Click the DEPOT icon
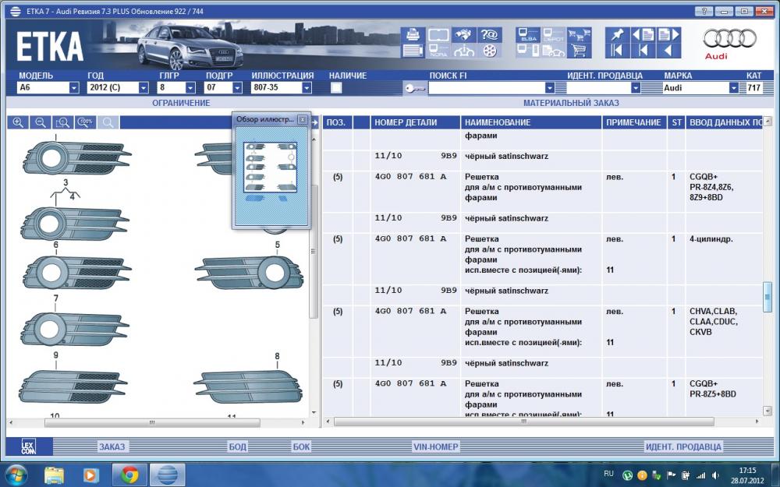 (x=553, y=35)
